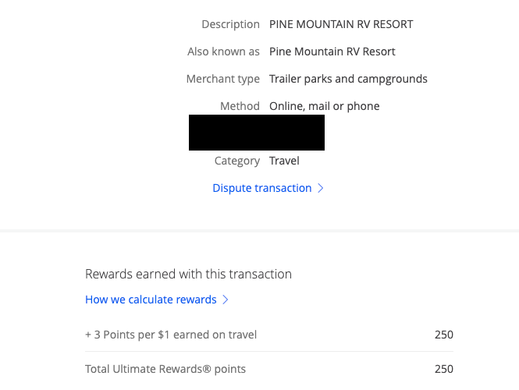The width and height of the screenshot is (519, 390).
Task: Click the Total Ultimate Rewards points label
Action: point(165,369)
